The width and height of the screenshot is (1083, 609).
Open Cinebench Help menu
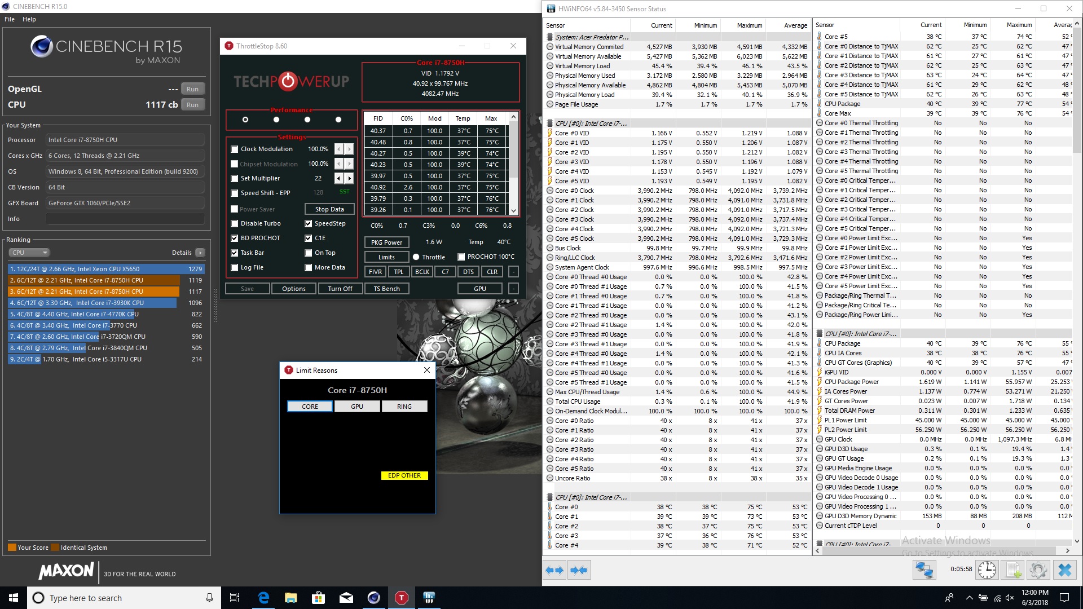click(29, 19)
